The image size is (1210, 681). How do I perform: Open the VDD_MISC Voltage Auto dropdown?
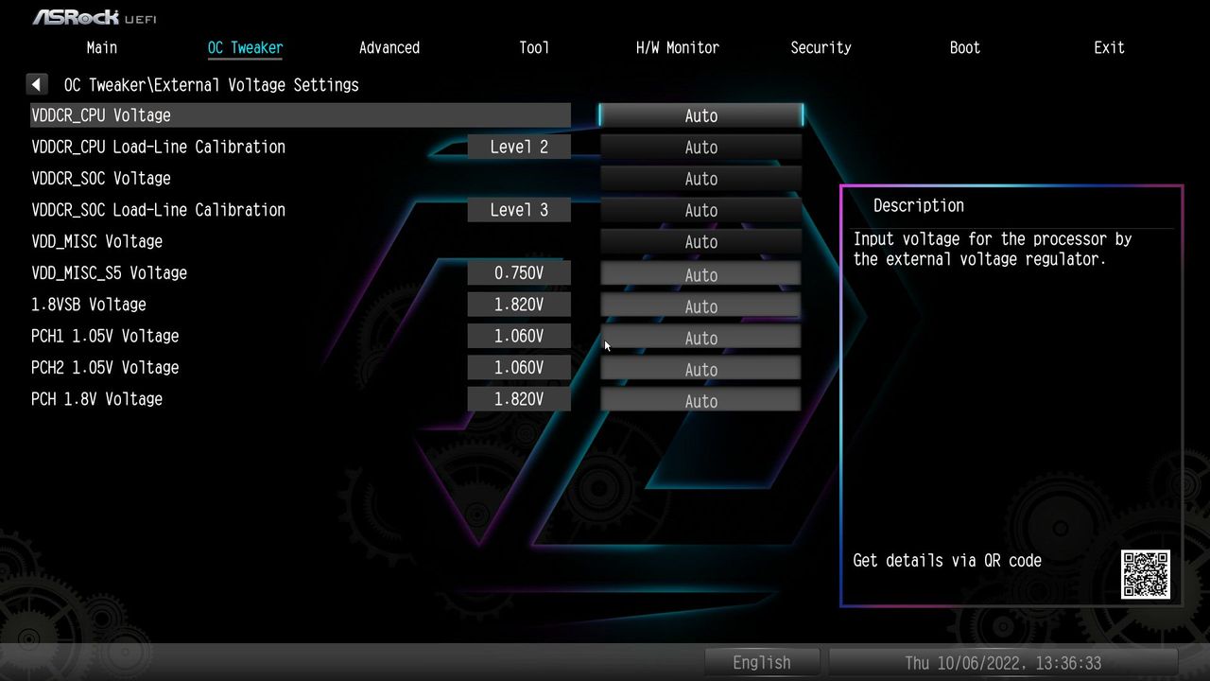coord(700,242)
